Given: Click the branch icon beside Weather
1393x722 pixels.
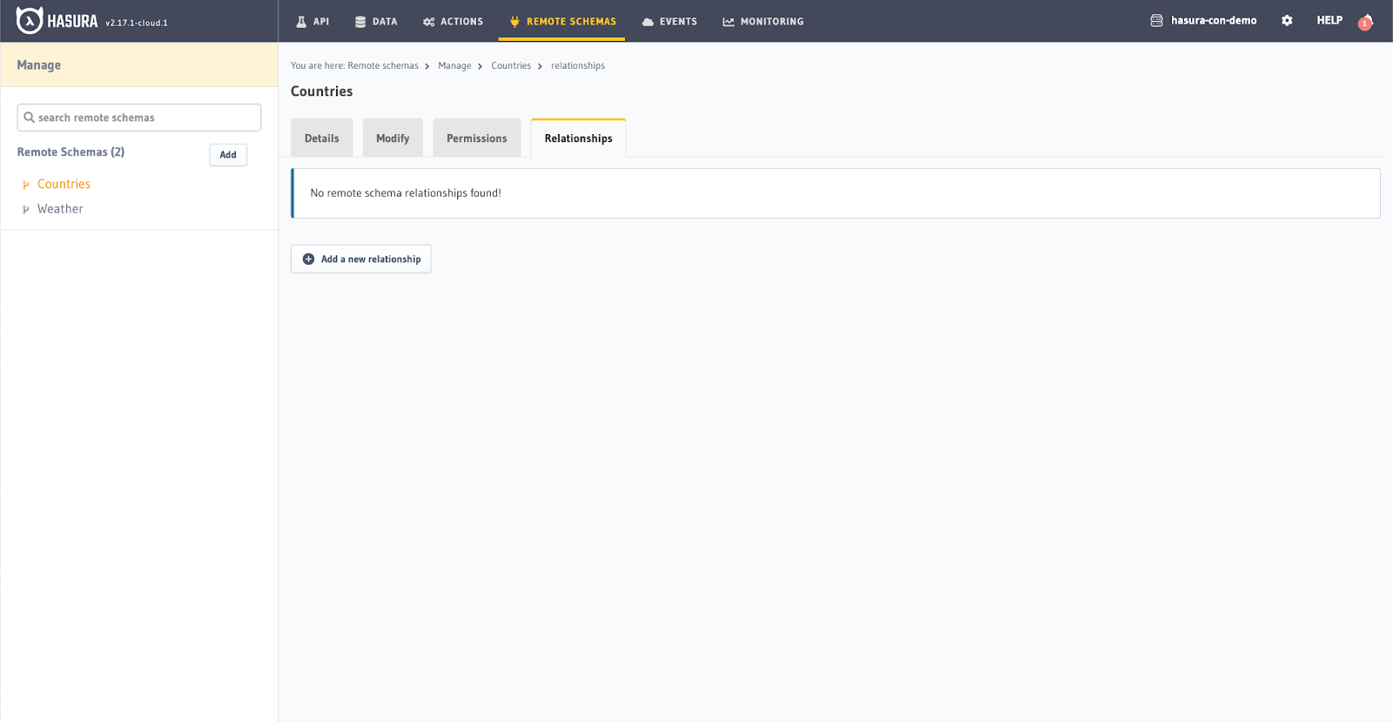Looking at the screenshot, I should 26,209.
